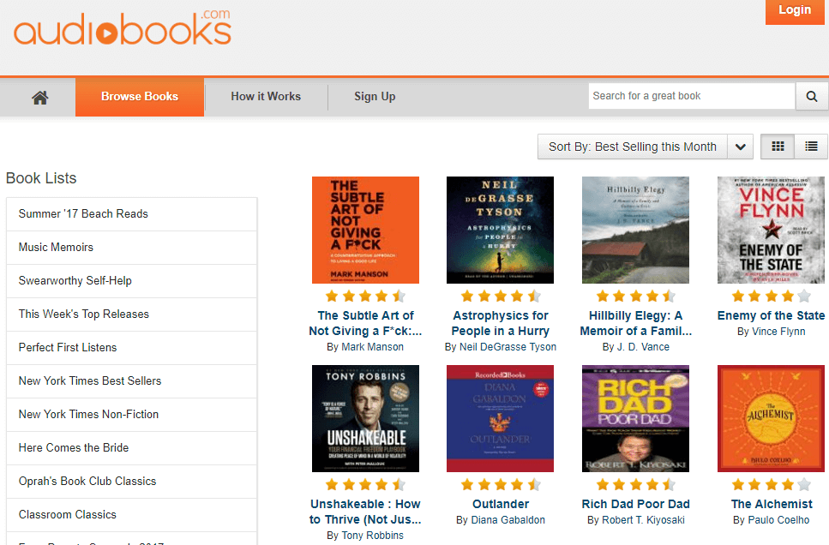Screen dimensions: 829x545
Task: Open Astrophysics for People in a Hurry cover
Action: pyautogui.click(x=500, y=230)
